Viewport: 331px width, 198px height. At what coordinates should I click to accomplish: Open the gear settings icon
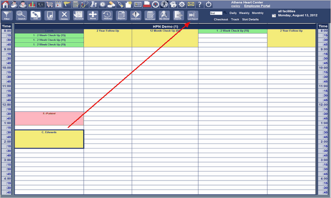click(182, 4)
